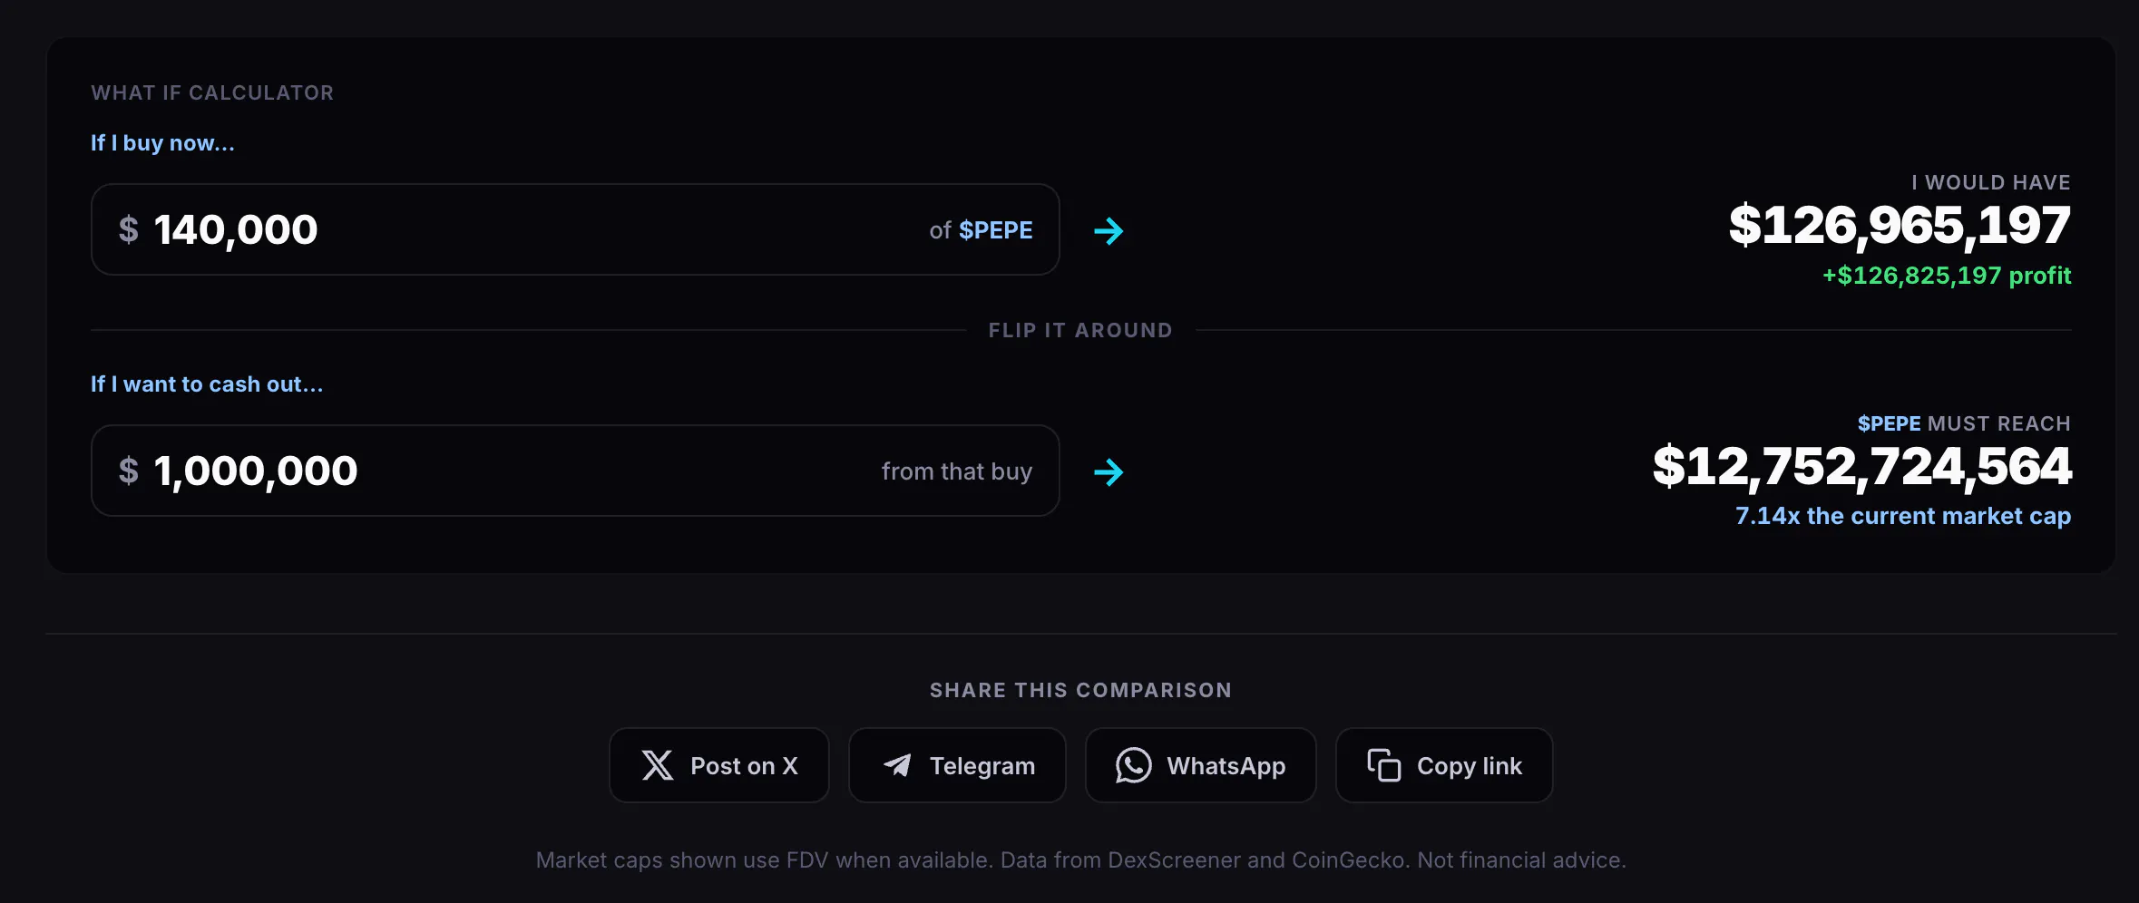
Task: Click the WHAT IF CALCULATOR title
Action: point(212,92)
